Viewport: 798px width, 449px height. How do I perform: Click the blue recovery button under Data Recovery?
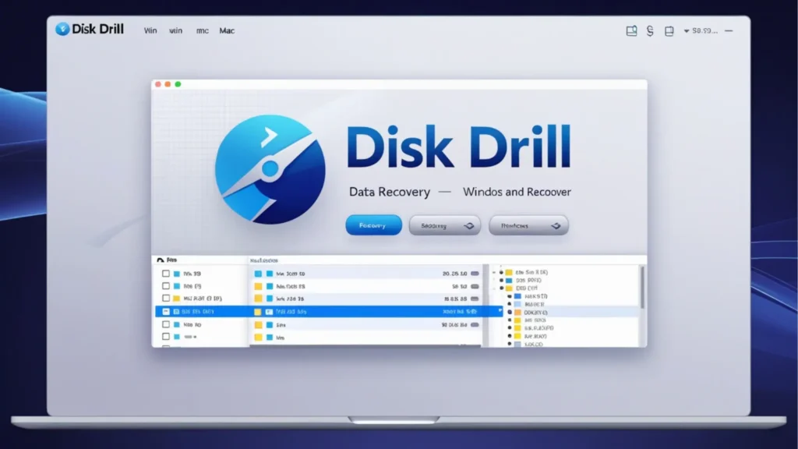[373, 225]
